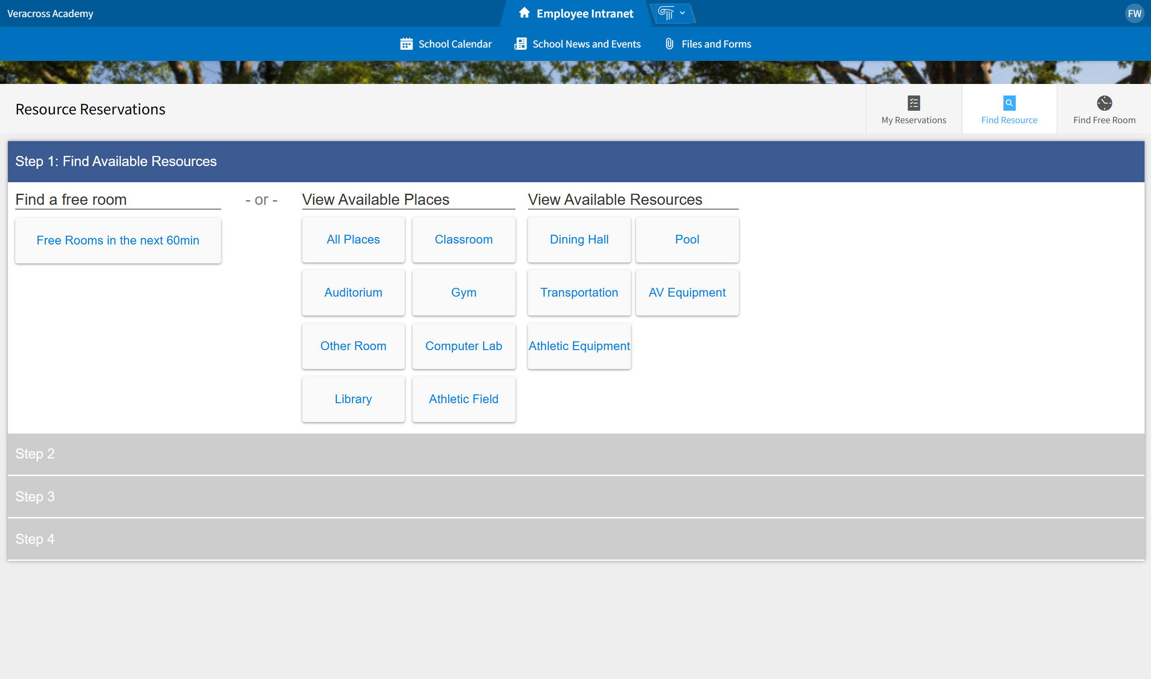
Task: Click the Files and Forms paperclip icon
Action: tap(669, 43)
